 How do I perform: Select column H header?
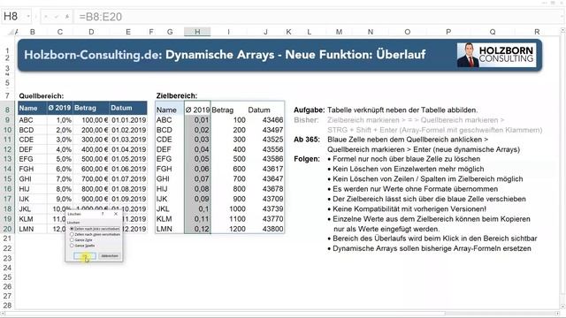(x=197, y=32)
